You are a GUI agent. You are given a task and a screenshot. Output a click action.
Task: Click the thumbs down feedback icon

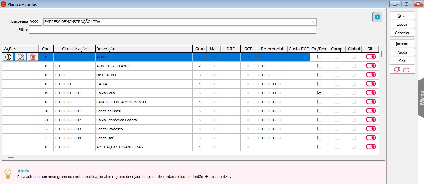point(397,70)
